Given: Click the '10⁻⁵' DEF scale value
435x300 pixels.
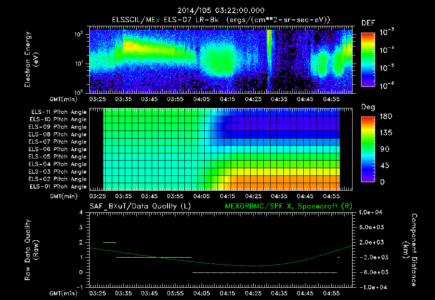Looking at the screenshot, I should coord(387,68).
